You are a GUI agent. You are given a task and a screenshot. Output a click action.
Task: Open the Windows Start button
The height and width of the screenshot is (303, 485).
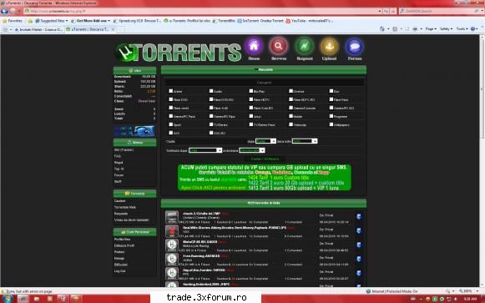pos(8,299)
